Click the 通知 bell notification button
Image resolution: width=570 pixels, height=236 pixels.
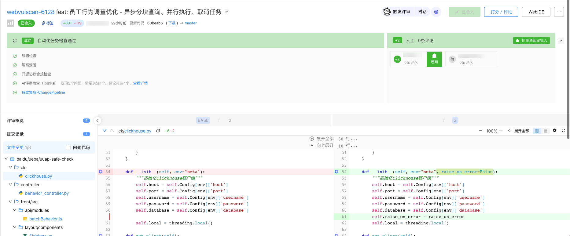click(x=434, y=59)
